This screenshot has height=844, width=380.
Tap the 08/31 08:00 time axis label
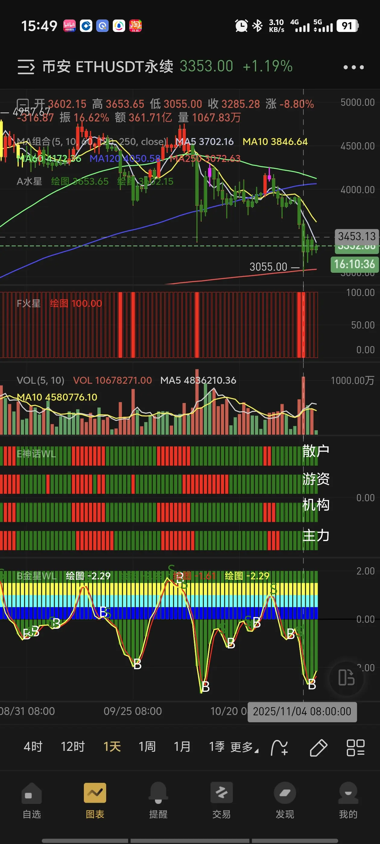tap(27, 711)
